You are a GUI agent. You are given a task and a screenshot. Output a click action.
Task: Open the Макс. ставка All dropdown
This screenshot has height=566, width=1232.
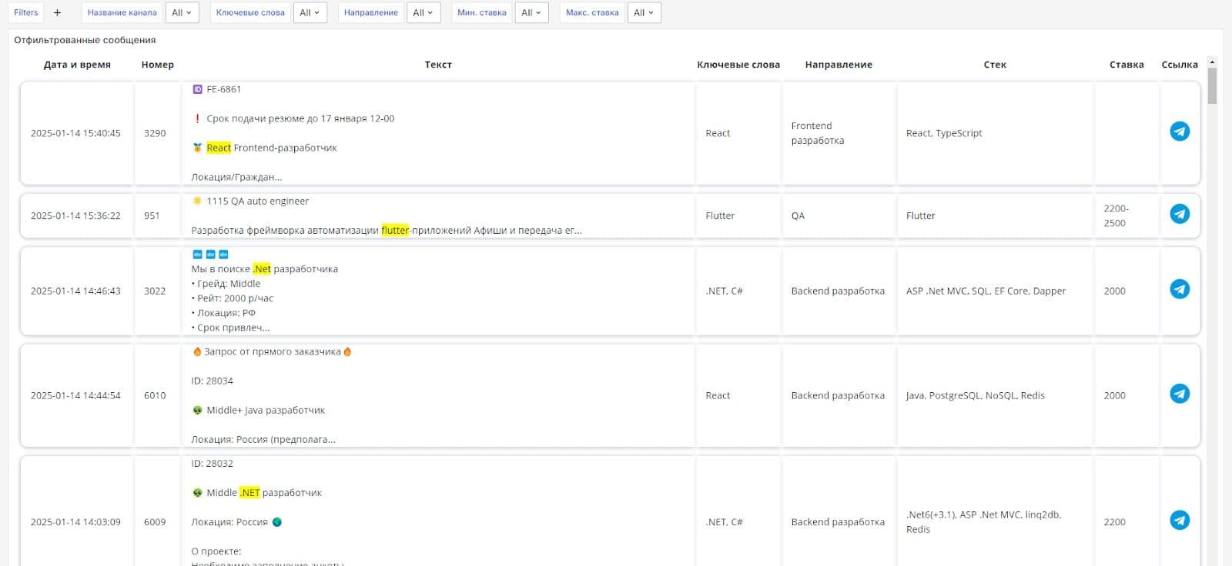click(644, 12)
